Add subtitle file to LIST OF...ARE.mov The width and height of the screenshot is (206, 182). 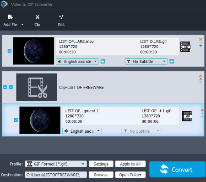[x=172, y=62]
